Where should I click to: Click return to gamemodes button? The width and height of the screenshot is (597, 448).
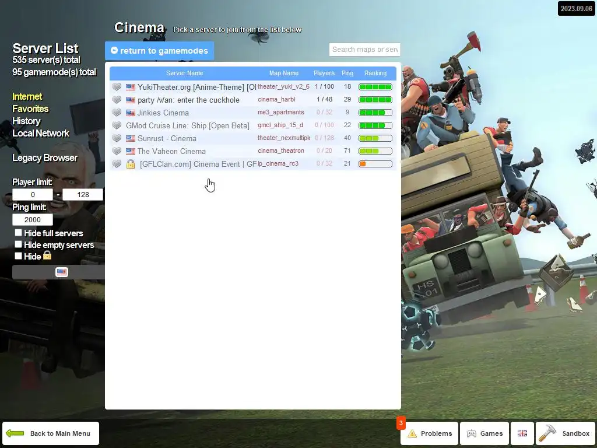pos(160,51)
